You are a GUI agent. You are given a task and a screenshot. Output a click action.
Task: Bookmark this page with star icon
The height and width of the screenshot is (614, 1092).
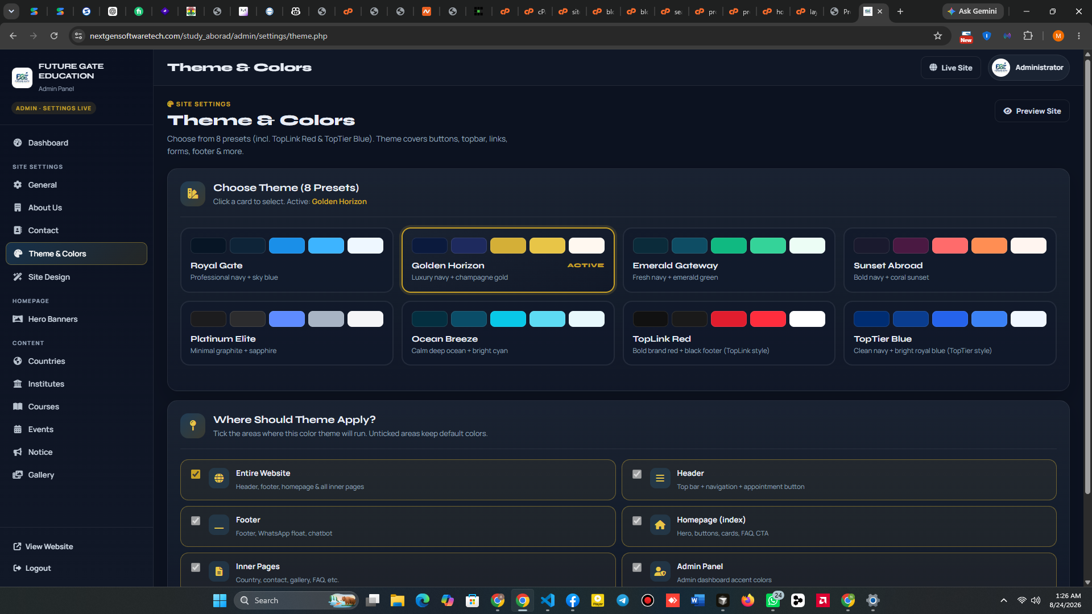tap(938, 36)
